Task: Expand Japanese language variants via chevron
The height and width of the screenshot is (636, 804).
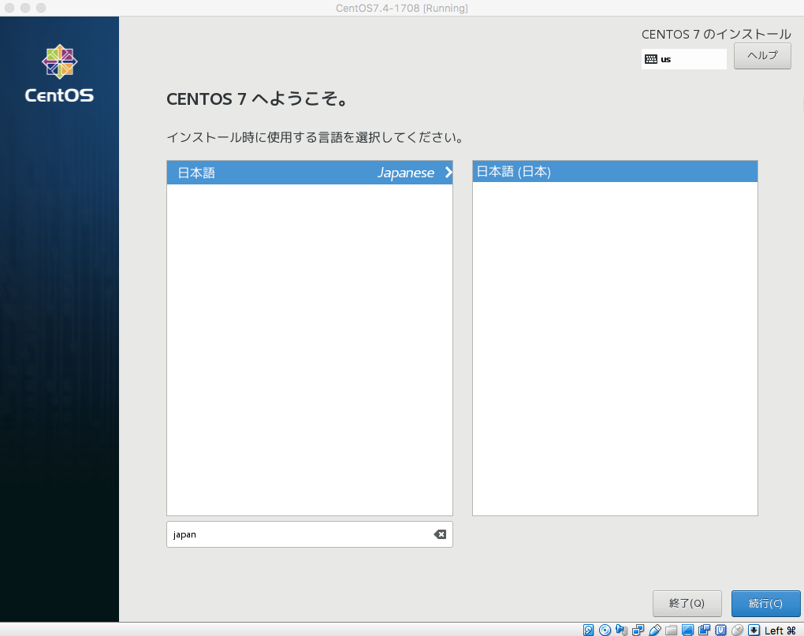Action: pos(447,172)
